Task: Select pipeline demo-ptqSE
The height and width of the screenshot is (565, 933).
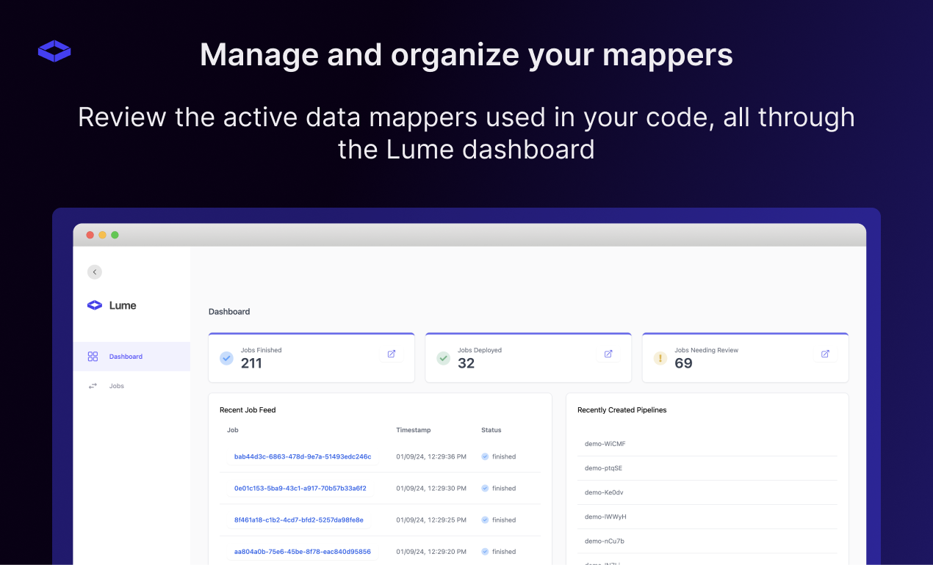Action: click(x=604, y=468)
